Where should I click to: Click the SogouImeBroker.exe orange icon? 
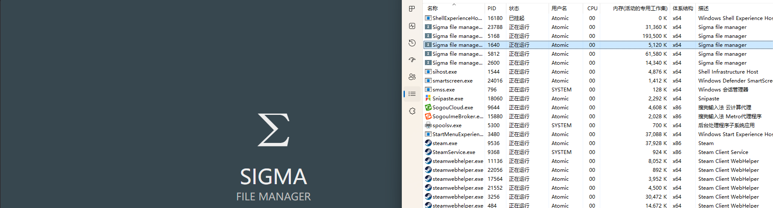point(428,116)
